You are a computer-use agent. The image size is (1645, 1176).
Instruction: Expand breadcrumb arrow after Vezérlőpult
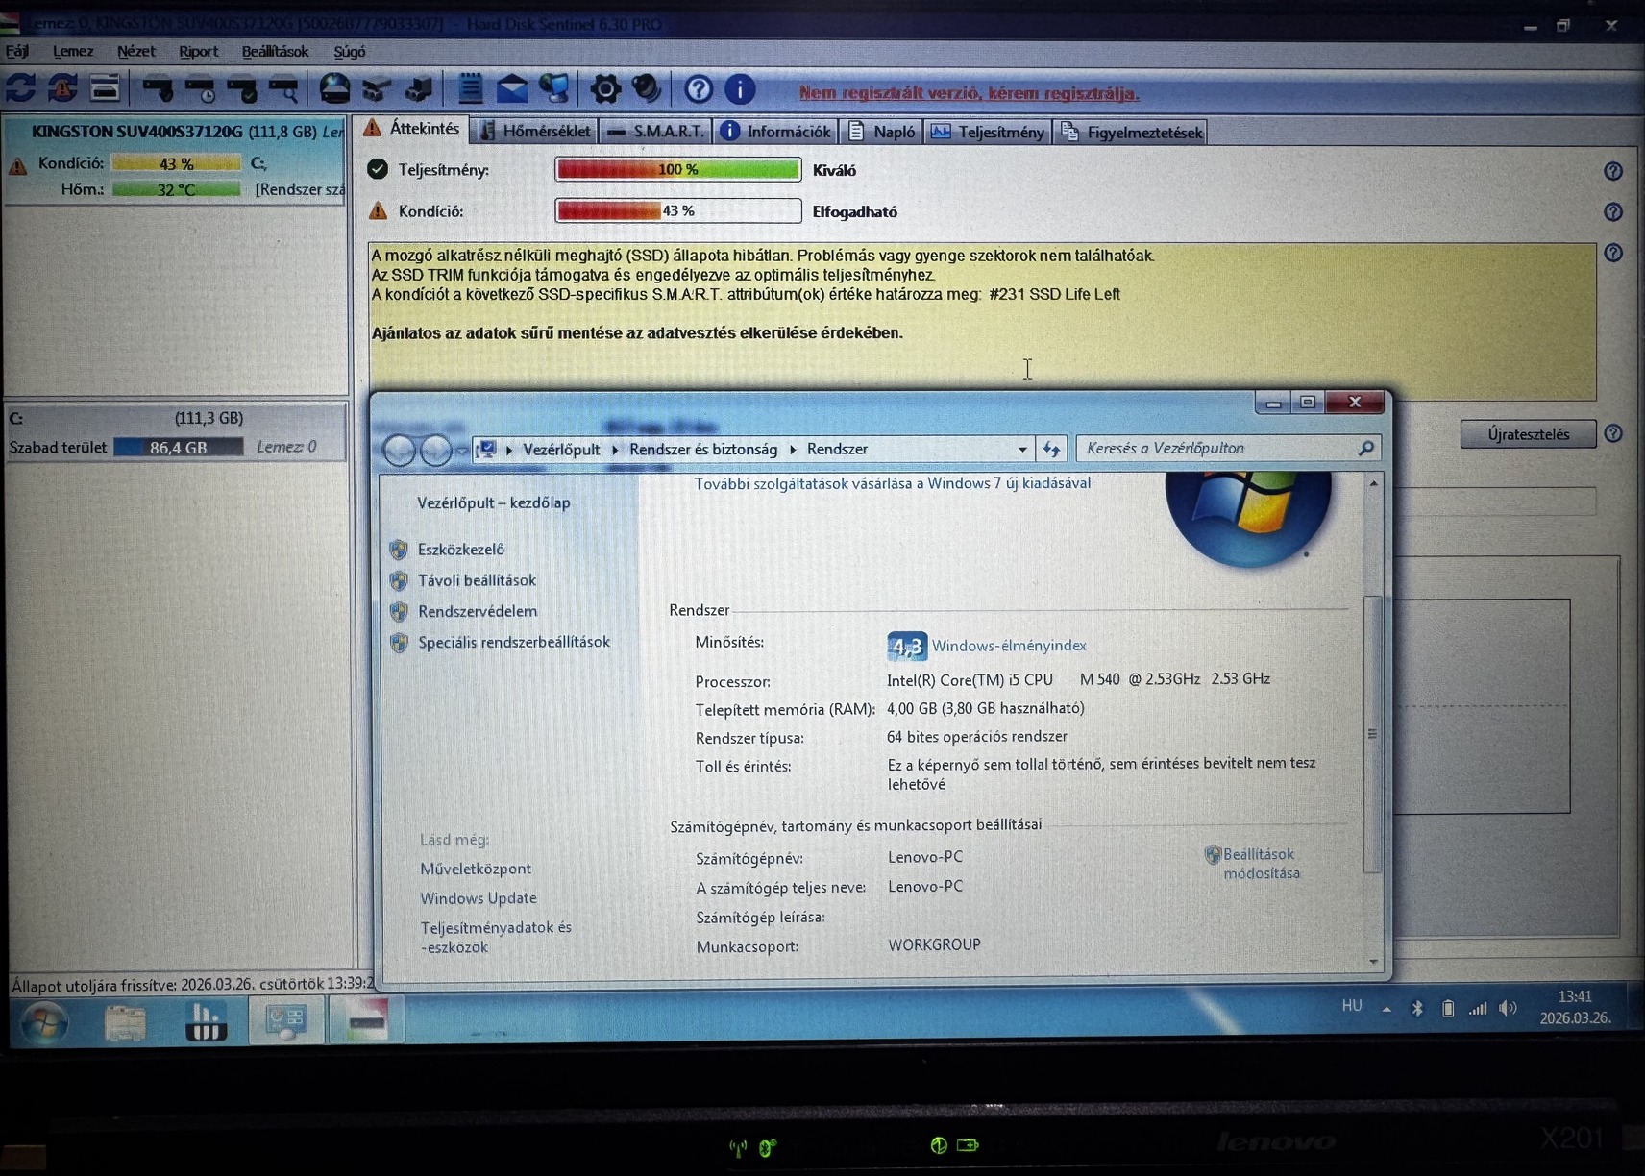[615, 450]
